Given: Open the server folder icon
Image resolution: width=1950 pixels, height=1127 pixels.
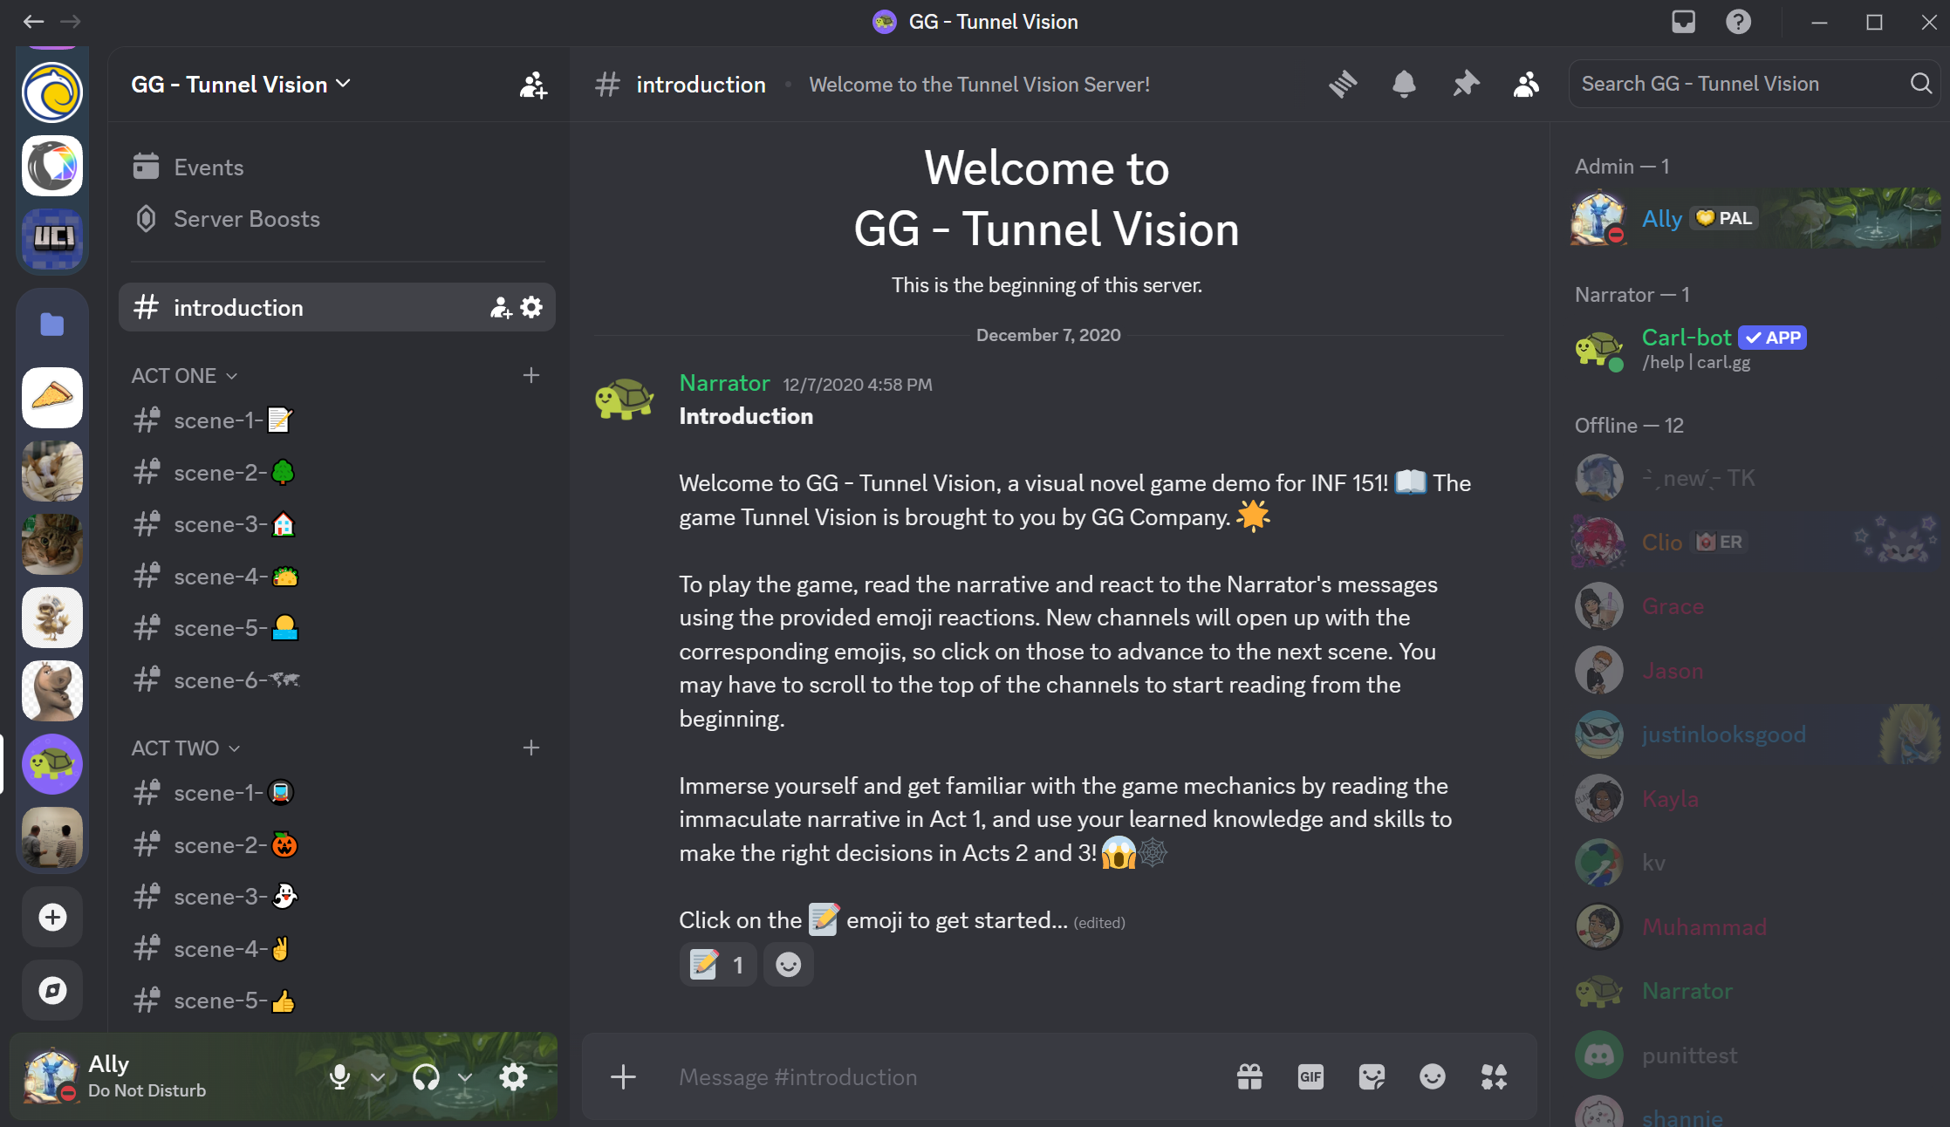Looking at the screenshot, I should pyautogui.click(x=52, y=324).
